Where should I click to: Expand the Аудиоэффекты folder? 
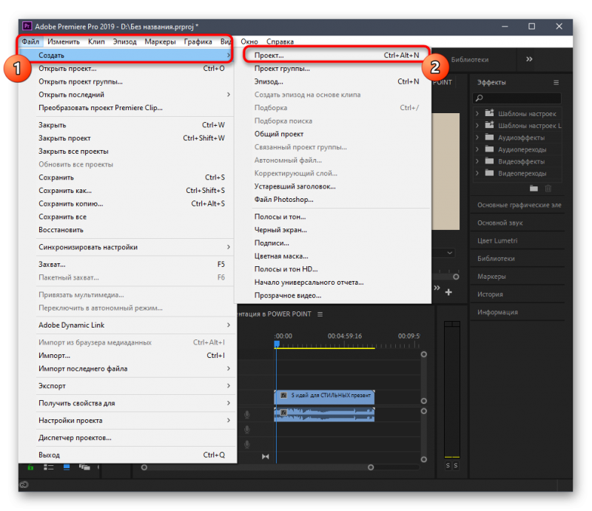[477, 138]
